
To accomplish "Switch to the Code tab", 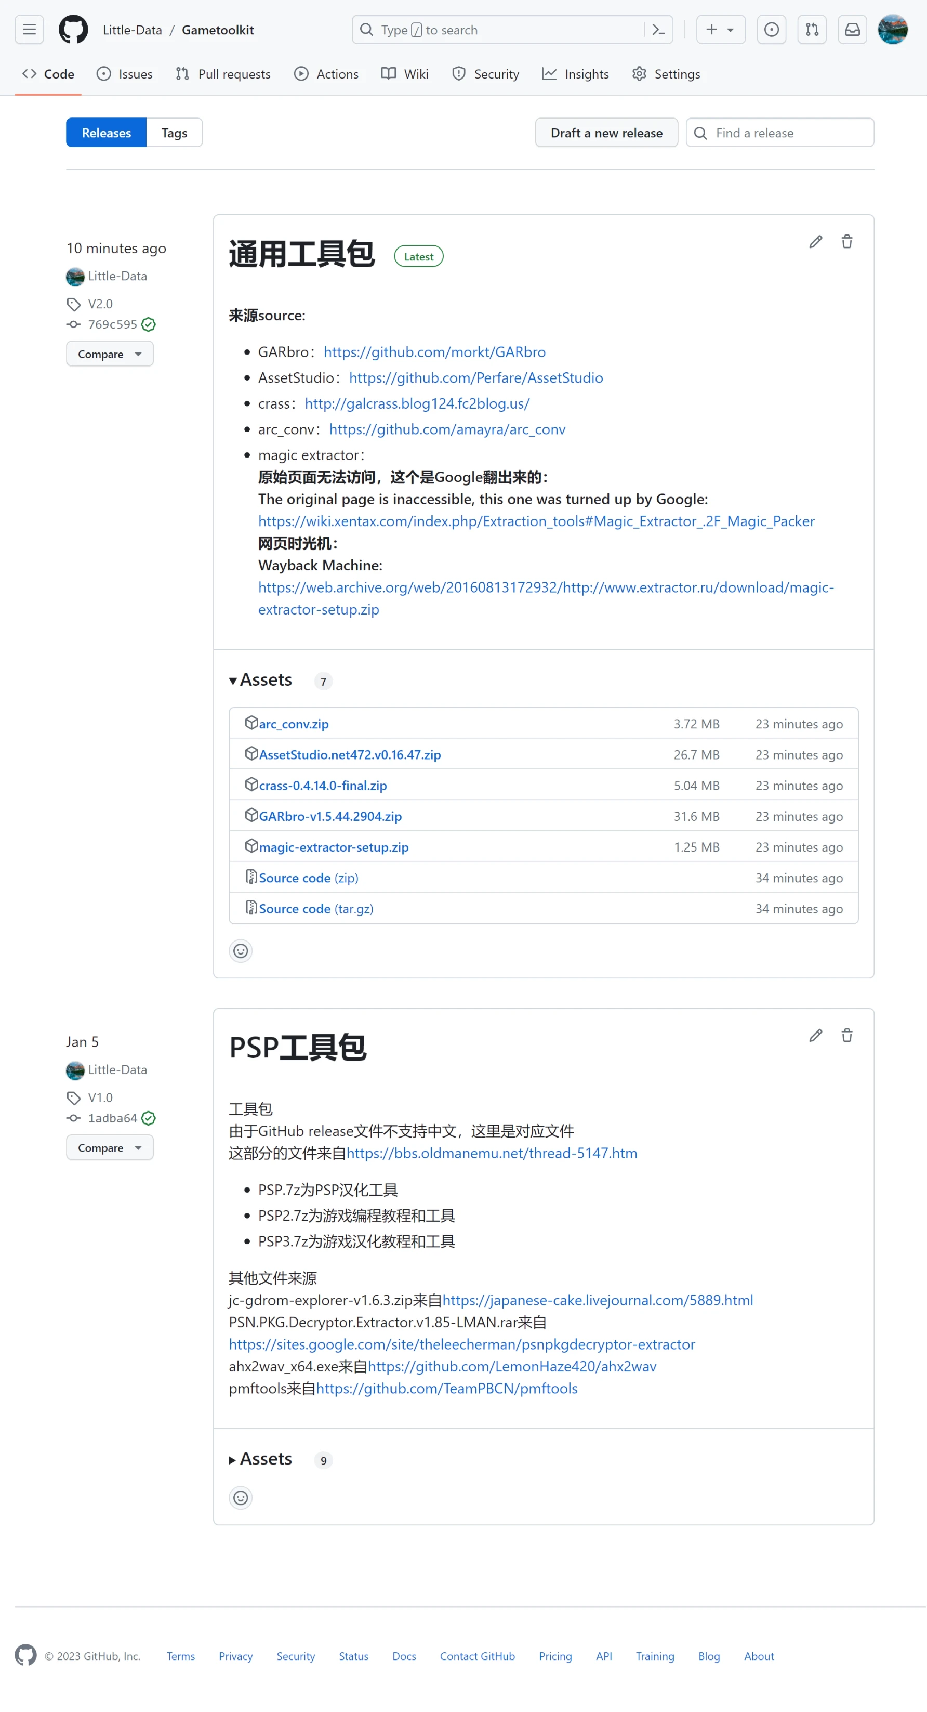I will 48,74.
